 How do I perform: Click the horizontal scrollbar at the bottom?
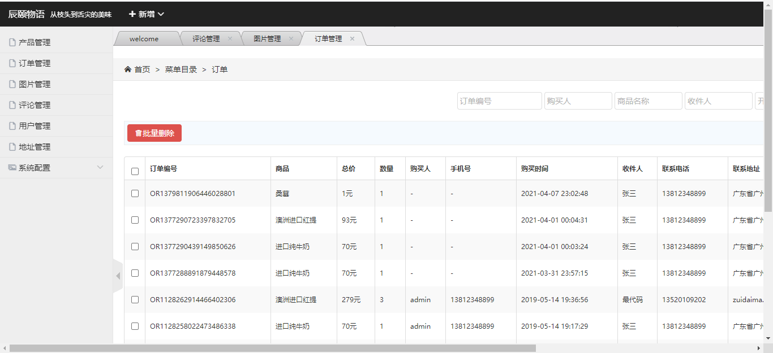(x=272, y=348)
